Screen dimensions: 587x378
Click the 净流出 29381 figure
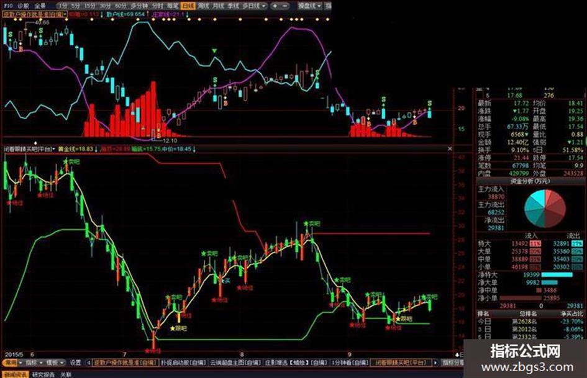496,228
